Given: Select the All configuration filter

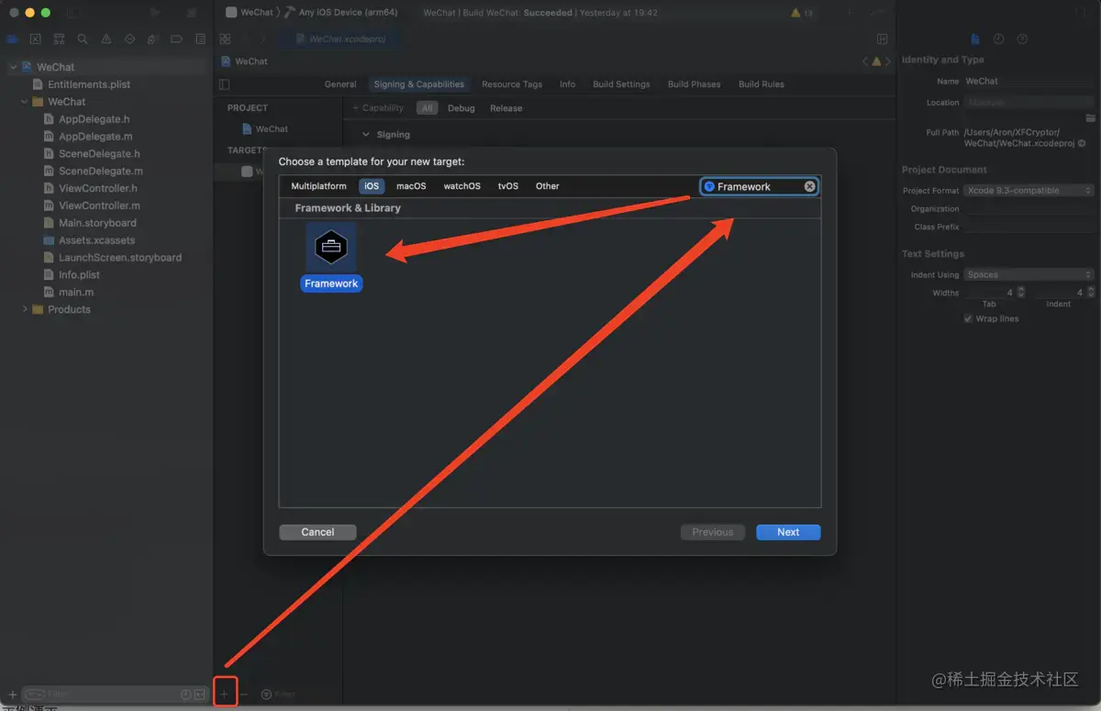Looking at the screenshot, I should coord(427,108).
